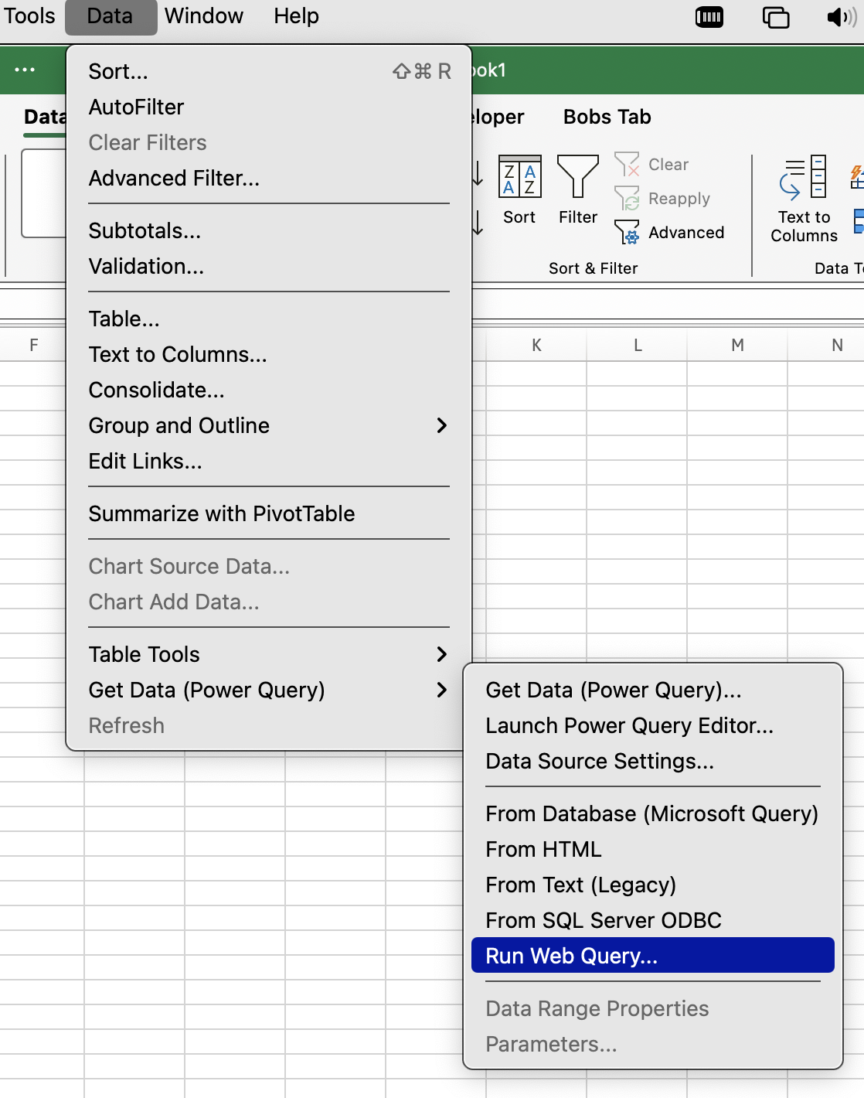The height and width of the screenshot is (1098, 864).
Task: Select From HTML option
Action: [653, 849]
